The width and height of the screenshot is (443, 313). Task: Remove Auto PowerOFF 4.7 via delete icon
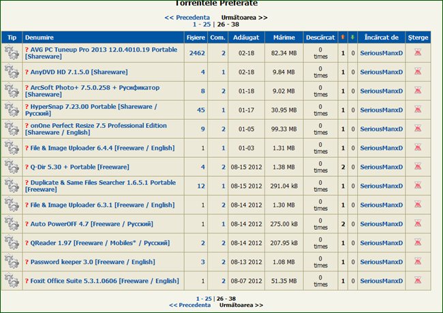418,224
